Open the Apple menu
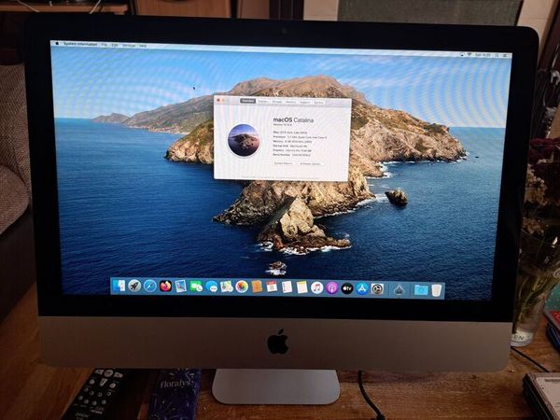This screenshot has height=420, width=560. [54, 44]
